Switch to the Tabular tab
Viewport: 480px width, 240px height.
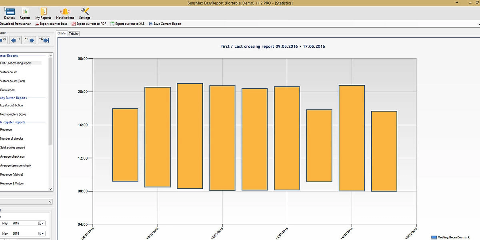(74, 34)
